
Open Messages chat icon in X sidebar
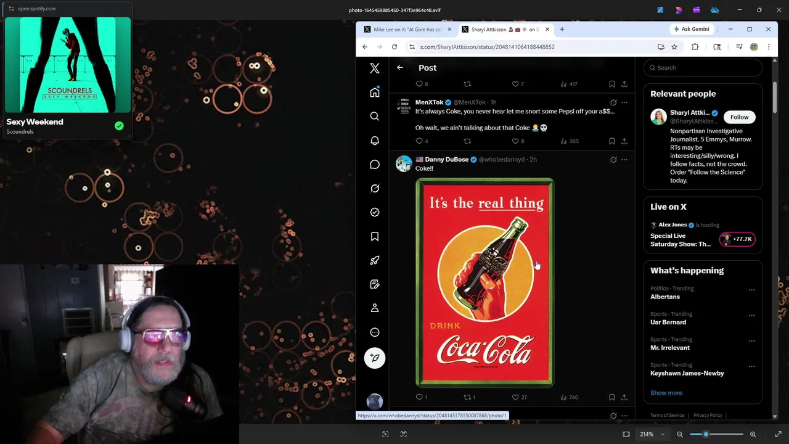coord(375,165)
